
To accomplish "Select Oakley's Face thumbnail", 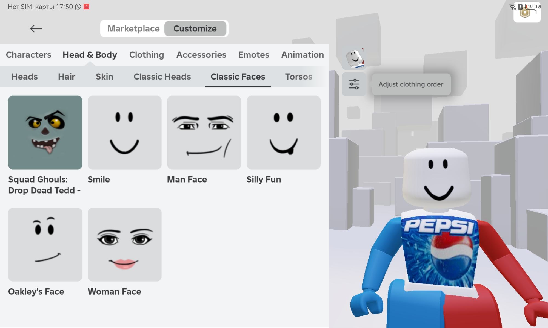I will 45,244.
